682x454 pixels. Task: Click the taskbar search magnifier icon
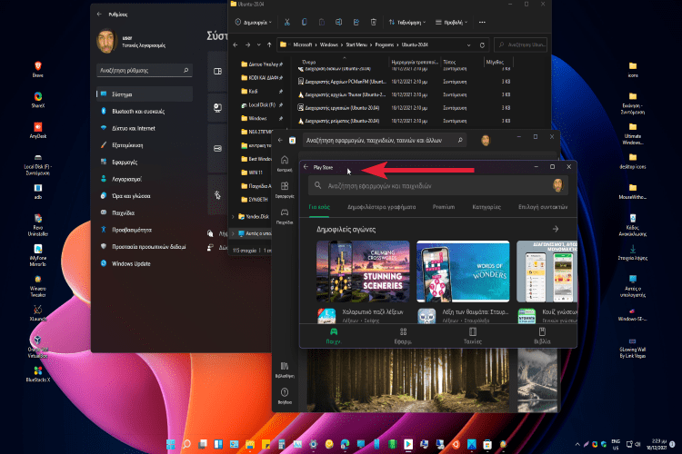tap(186, 444)
